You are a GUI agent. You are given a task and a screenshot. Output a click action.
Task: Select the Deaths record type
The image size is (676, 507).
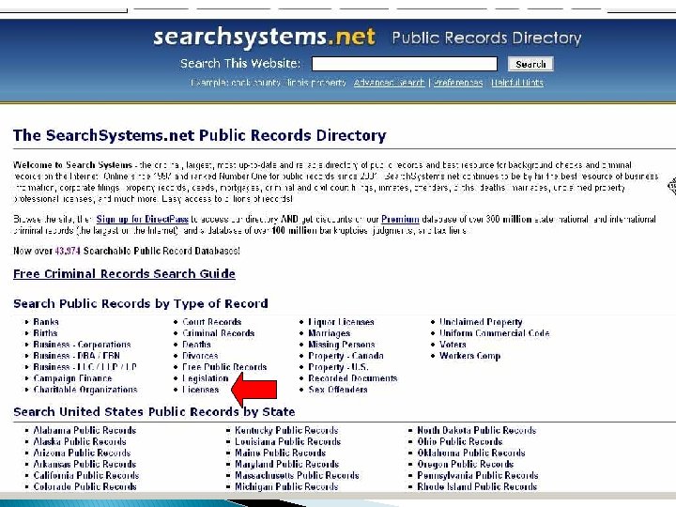tap(196, 345)
